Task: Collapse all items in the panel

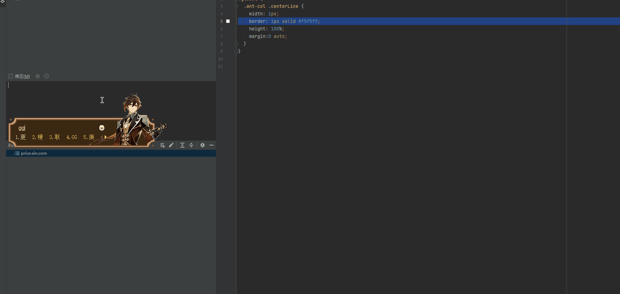Action: click(191, 145)
